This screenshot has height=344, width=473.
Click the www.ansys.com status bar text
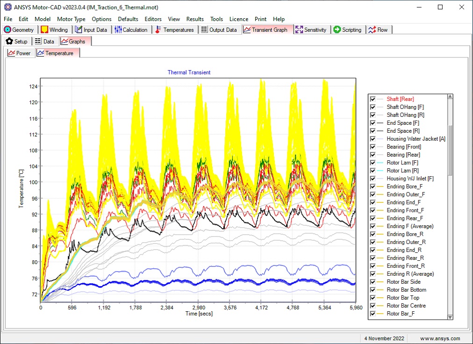(440, 338)
